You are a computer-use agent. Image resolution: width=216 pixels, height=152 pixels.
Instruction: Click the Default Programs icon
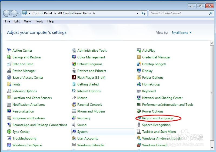74,64
